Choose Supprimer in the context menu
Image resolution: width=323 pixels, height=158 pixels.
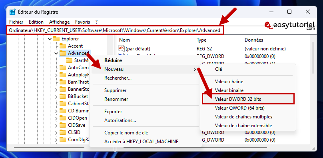[x=146, y=90]
